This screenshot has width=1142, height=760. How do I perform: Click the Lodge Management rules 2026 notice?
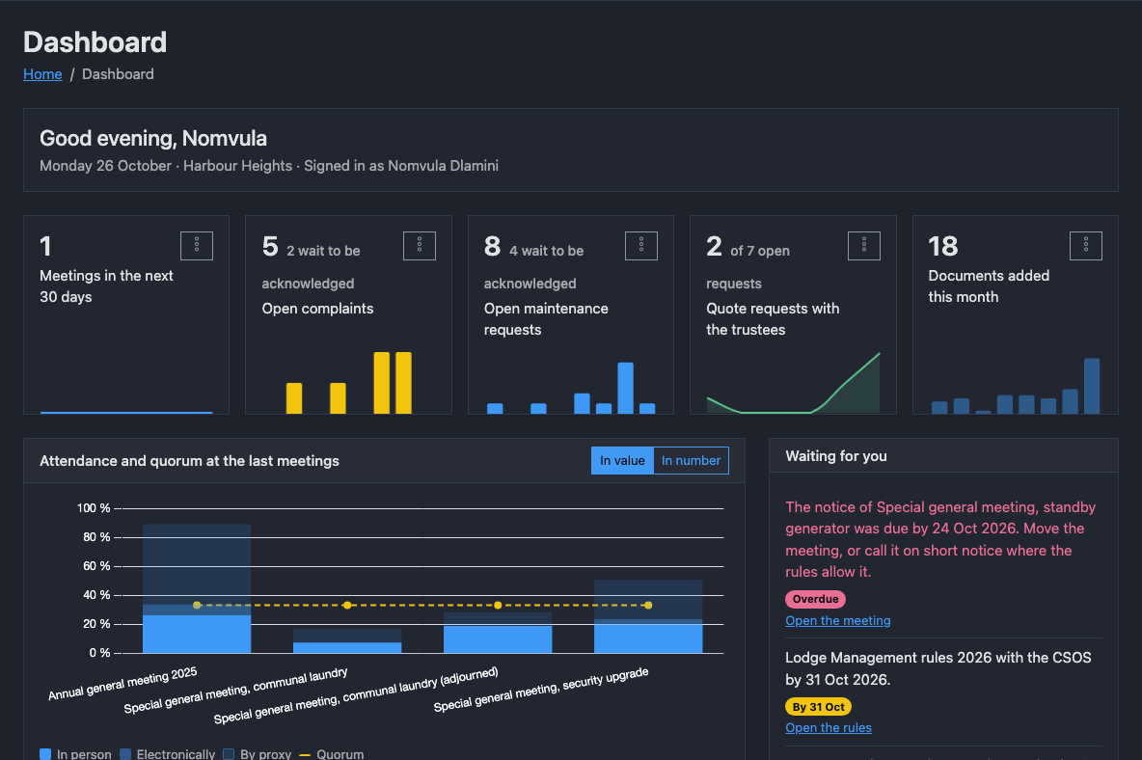click(938, 668)
